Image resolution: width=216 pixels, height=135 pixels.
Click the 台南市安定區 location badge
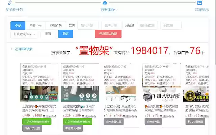click(x=32, y=128)
